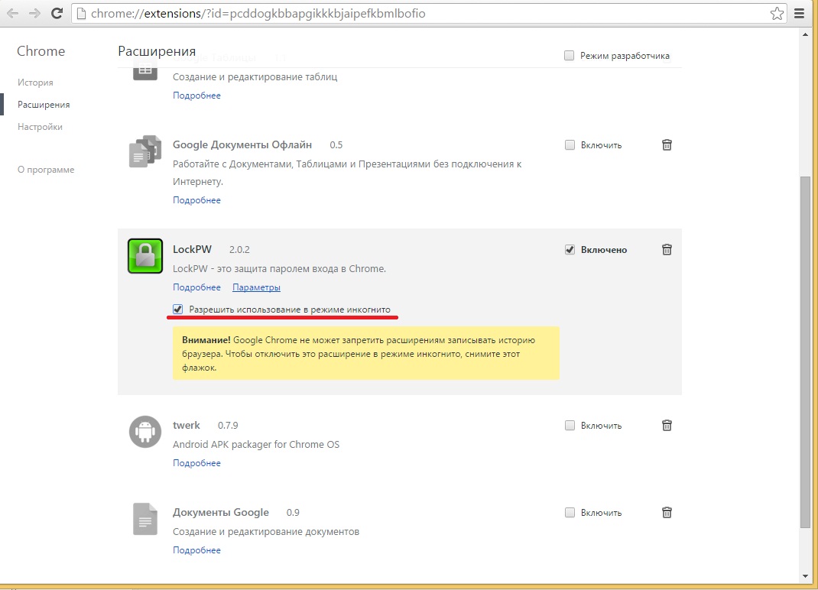This screenshot has height=590, width=818.
Task: Uncheck Разрешить использование в режиме инкогнито
Action: (x=178, y=310)
